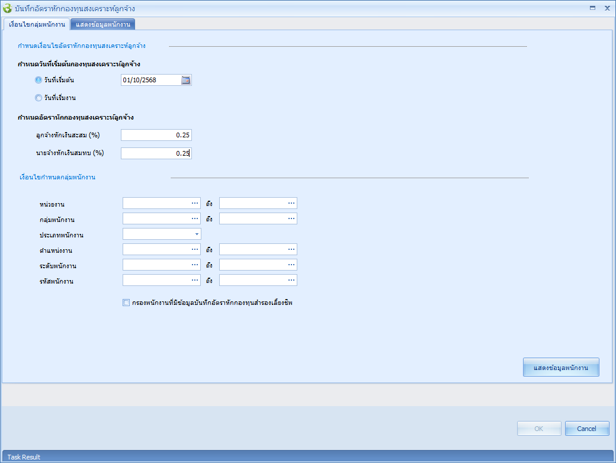
Task: Open lookup for first รหัสพนักงาน field
Action: point(195,280)
